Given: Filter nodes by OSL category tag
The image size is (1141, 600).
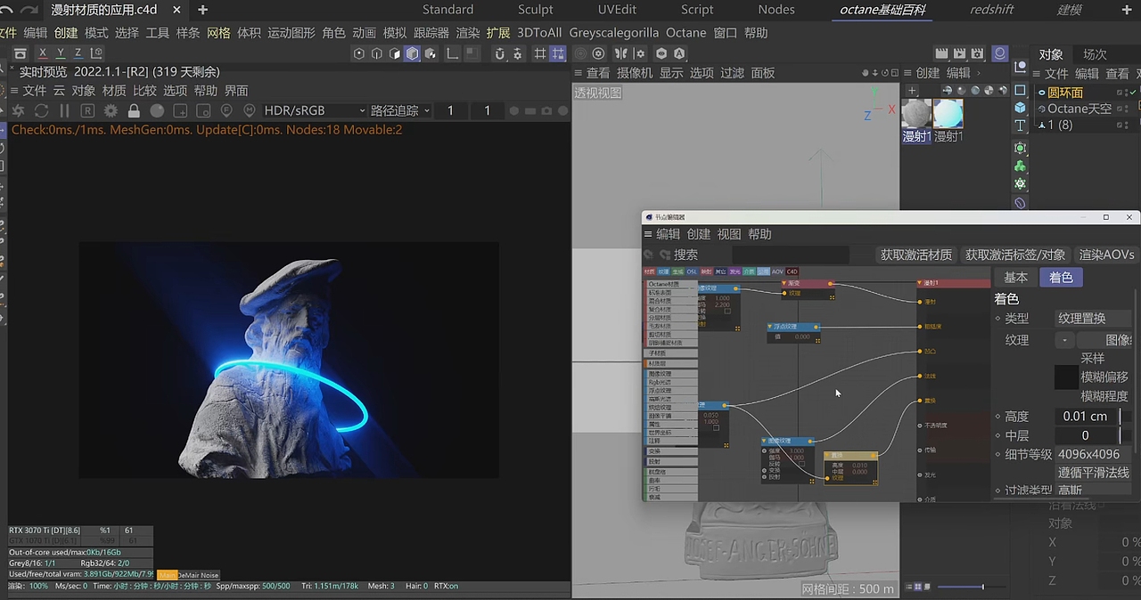Looking at the screenshot, I should pyautogui.click(x=691, y=272).
